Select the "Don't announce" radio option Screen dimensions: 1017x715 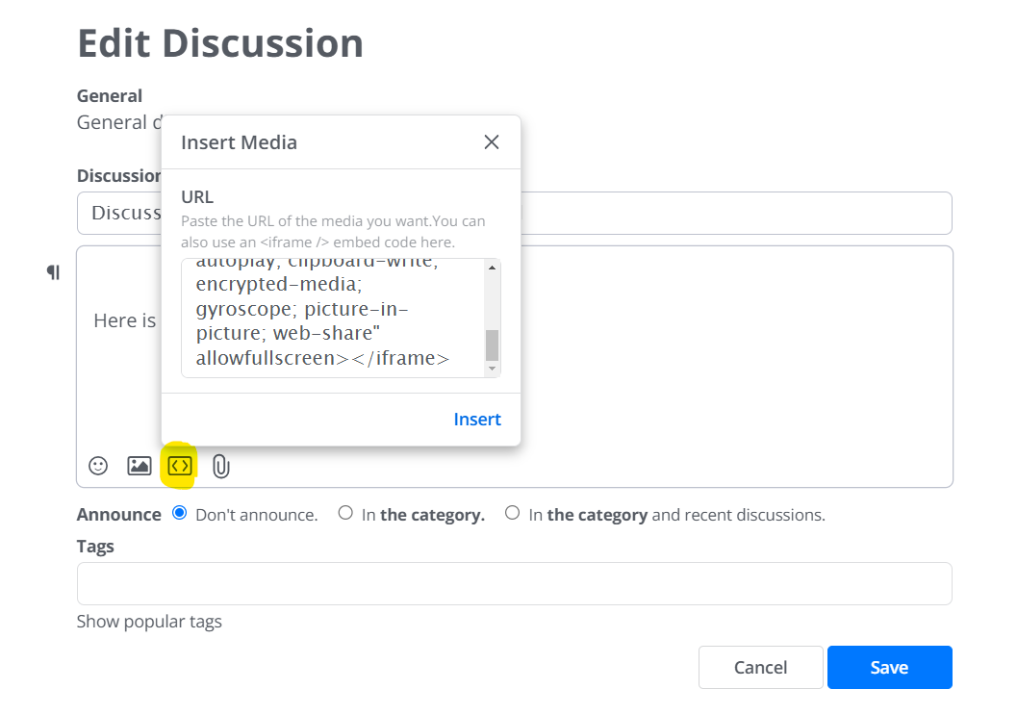(x=179, y=513)
